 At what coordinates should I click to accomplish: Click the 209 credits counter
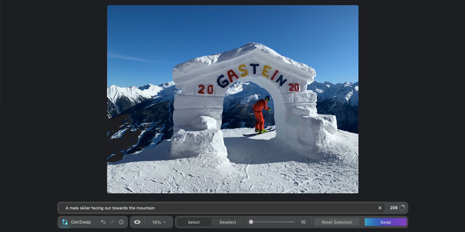tap(394, 208)
